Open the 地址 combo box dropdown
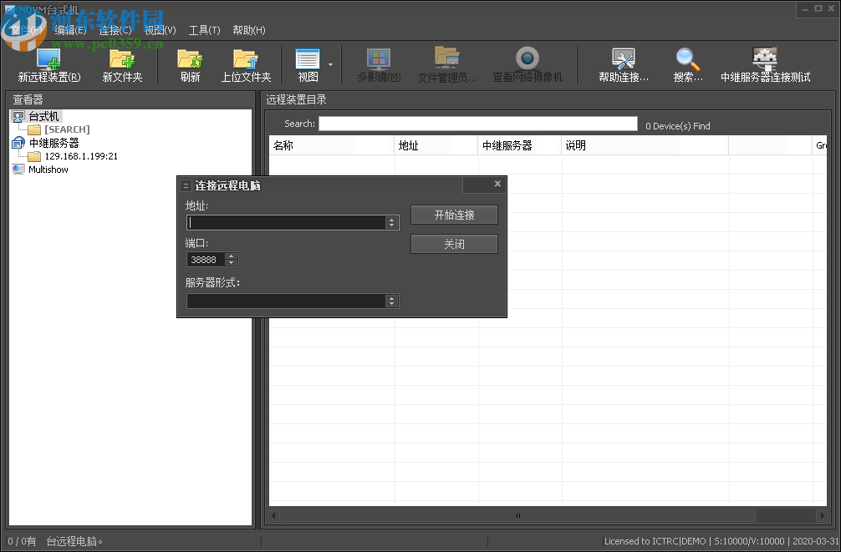This screenshot has height=552, width=841. point(391,223)
